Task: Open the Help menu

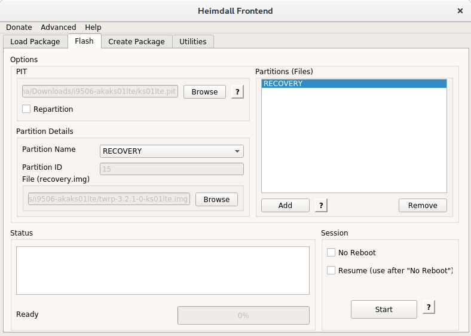Action: pos(93,28)
